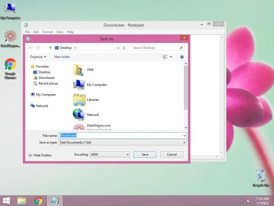Image resolution: width=274 pixels, height=206 pixels.
Task: Go up one folder level
Action: [x=51, y=48]
